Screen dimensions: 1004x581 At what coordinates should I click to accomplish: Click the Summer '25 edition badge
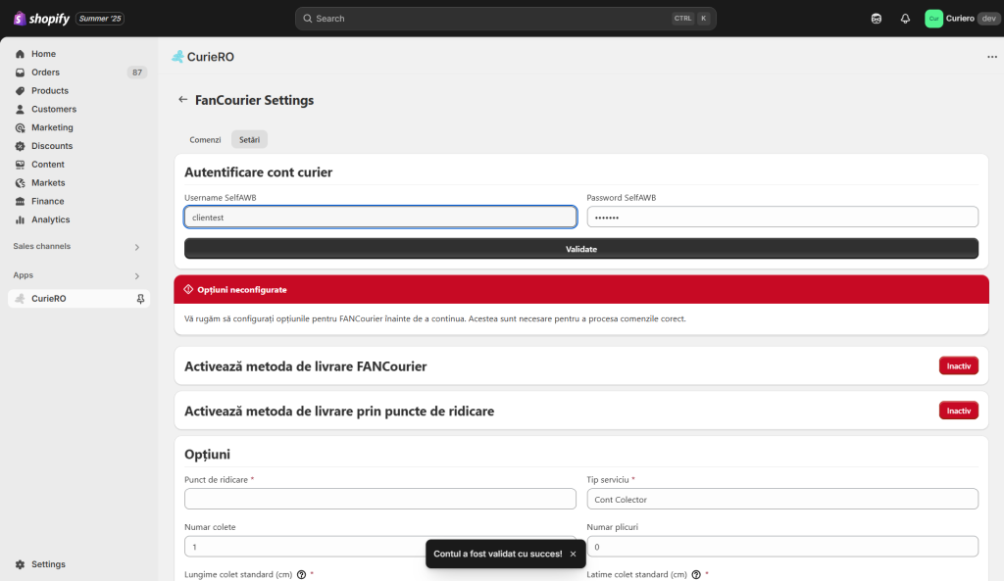pyautogui.click(x=100, y=19)
